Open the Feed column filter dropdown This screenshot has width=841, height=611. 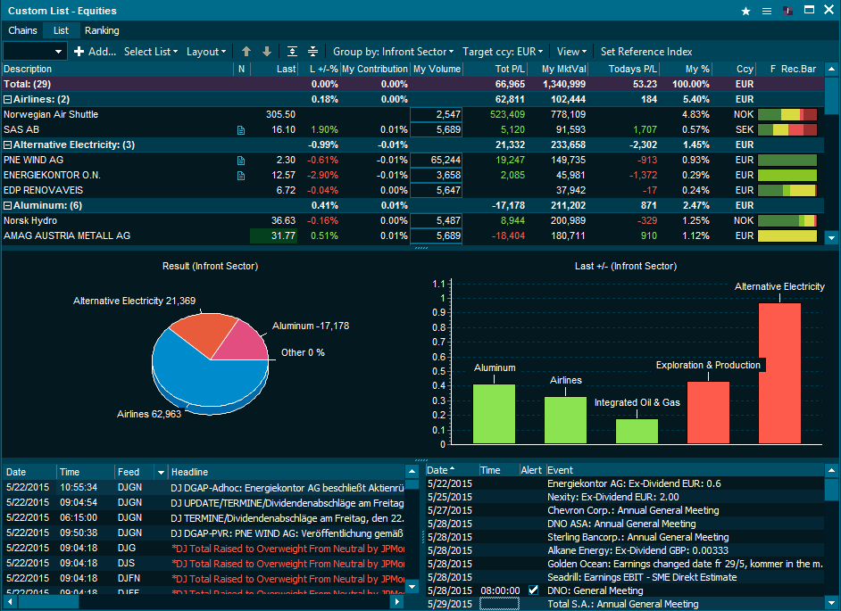(x=161, y=472)
